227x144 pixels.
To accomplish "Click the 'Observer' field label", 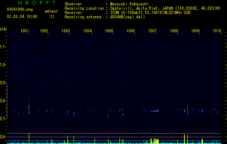I will [x=73, y=4].
